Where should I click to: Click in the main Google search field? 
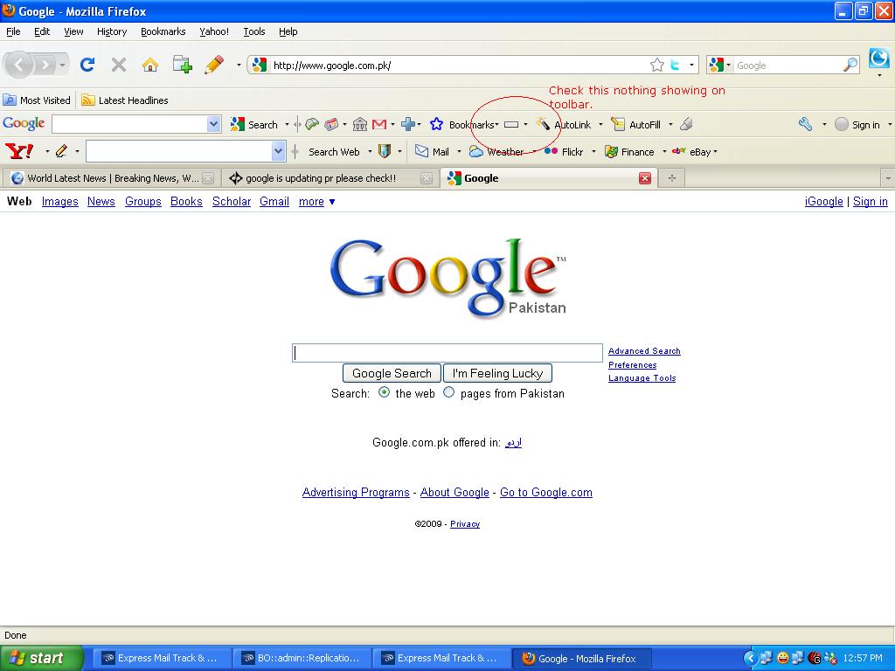pos(447,353)
